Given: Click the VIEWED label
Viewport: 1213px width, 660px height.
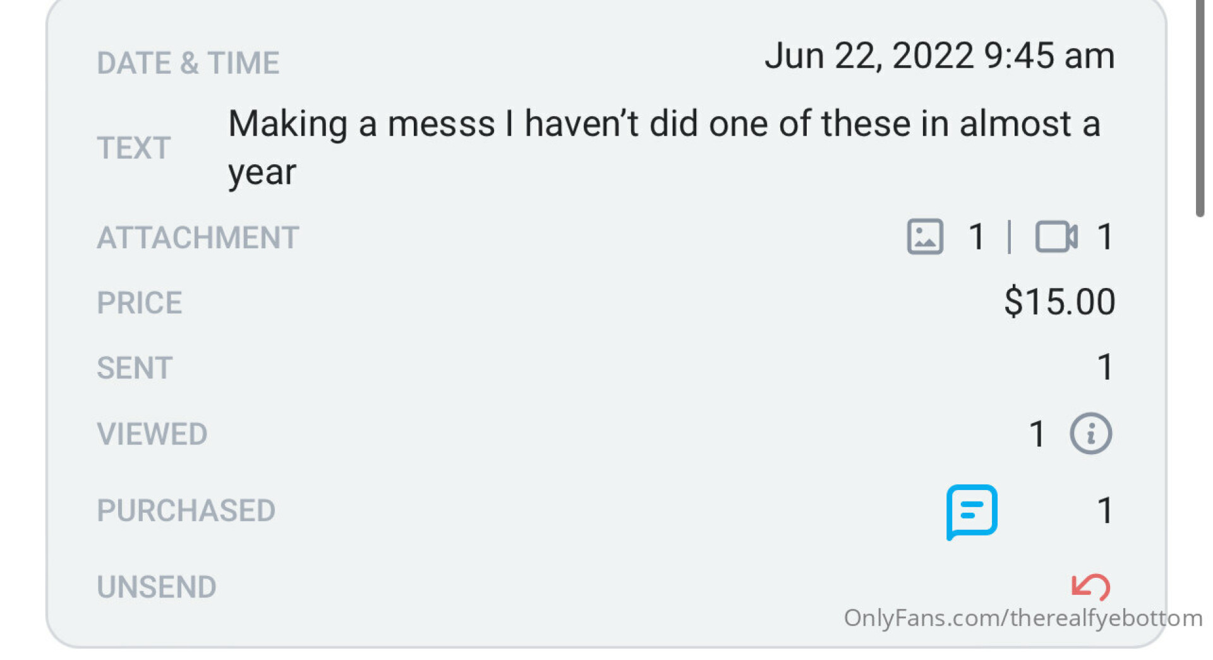Looking at the screenshot, I should [152, 435].
